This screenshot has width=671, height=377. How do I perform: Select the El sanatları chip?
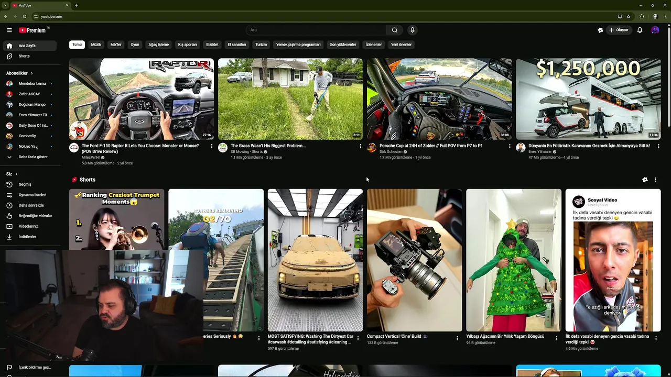click(x=236, y=45)
